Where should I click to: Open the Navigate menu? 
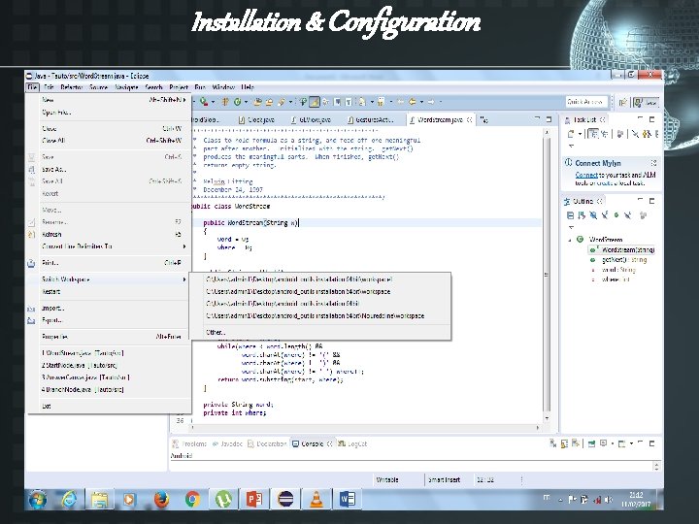(126, 87)
